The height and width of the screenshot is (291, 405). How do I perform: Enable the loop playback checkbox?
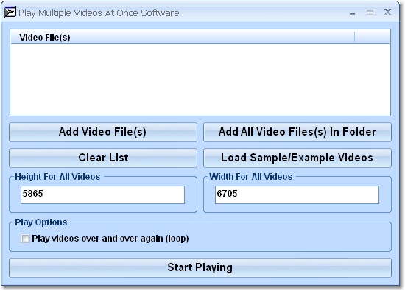click(x=25, y=238)
